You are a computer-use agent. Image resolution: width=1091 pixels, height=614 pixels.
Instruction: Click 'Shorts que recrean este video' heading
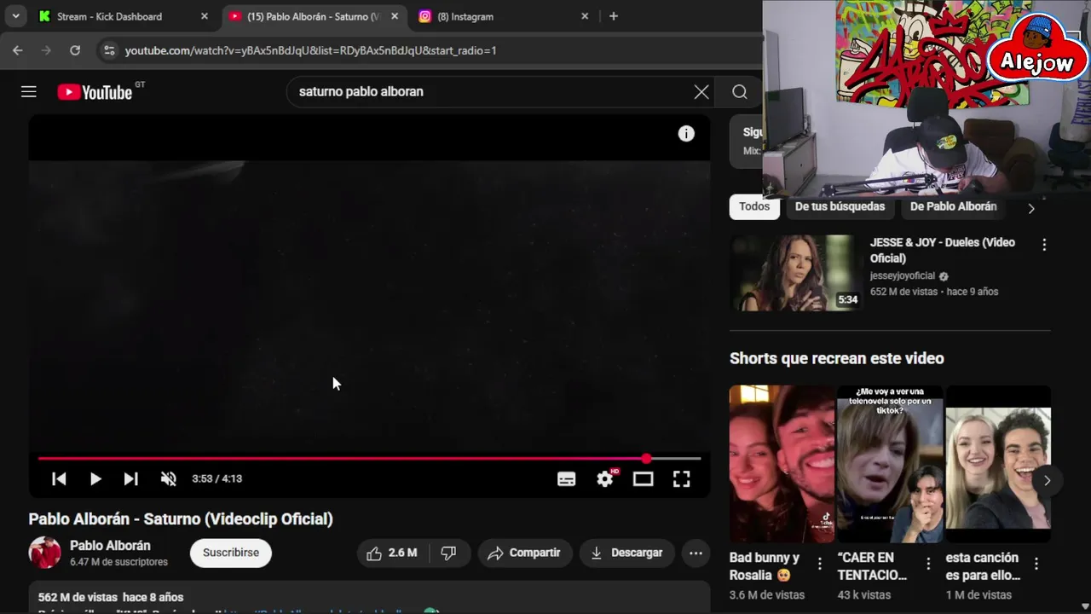[x=837, y=358]
